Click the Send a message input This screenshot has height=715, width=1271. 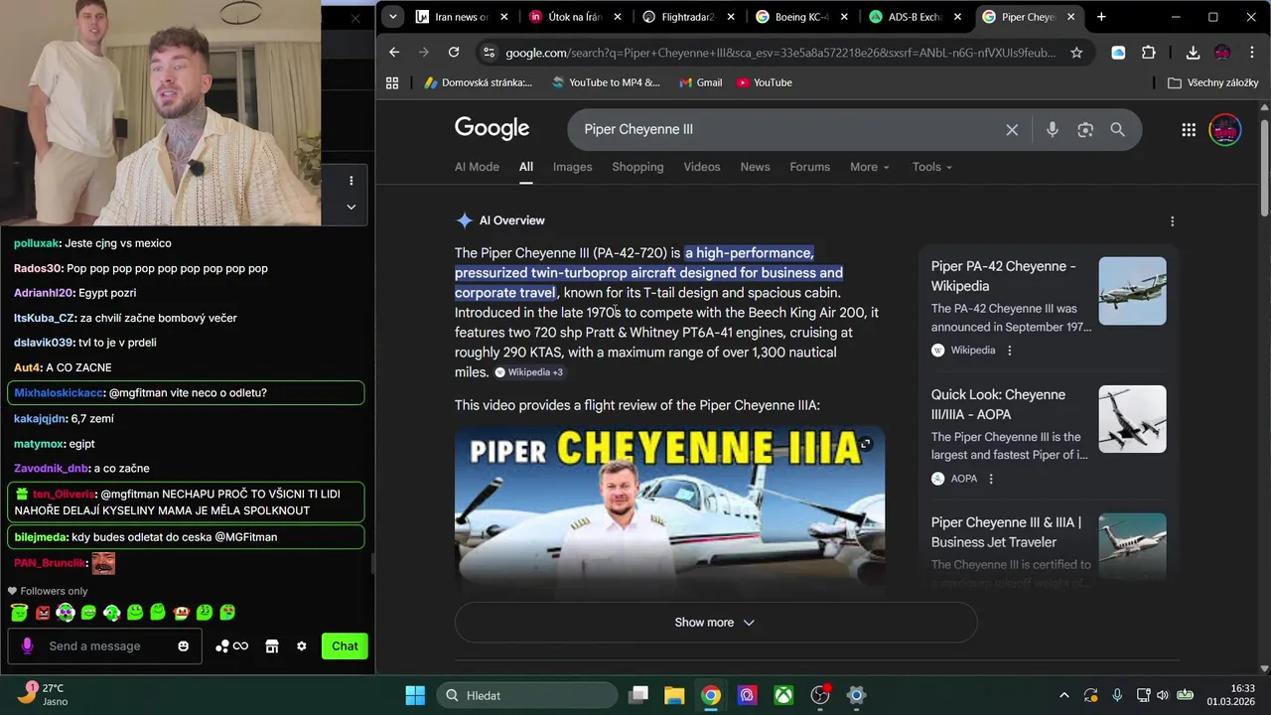click(94, 646)
